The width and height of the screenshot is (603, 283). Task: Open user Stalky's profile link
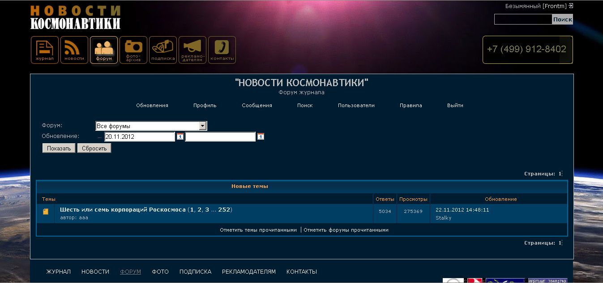coord(443,218)
